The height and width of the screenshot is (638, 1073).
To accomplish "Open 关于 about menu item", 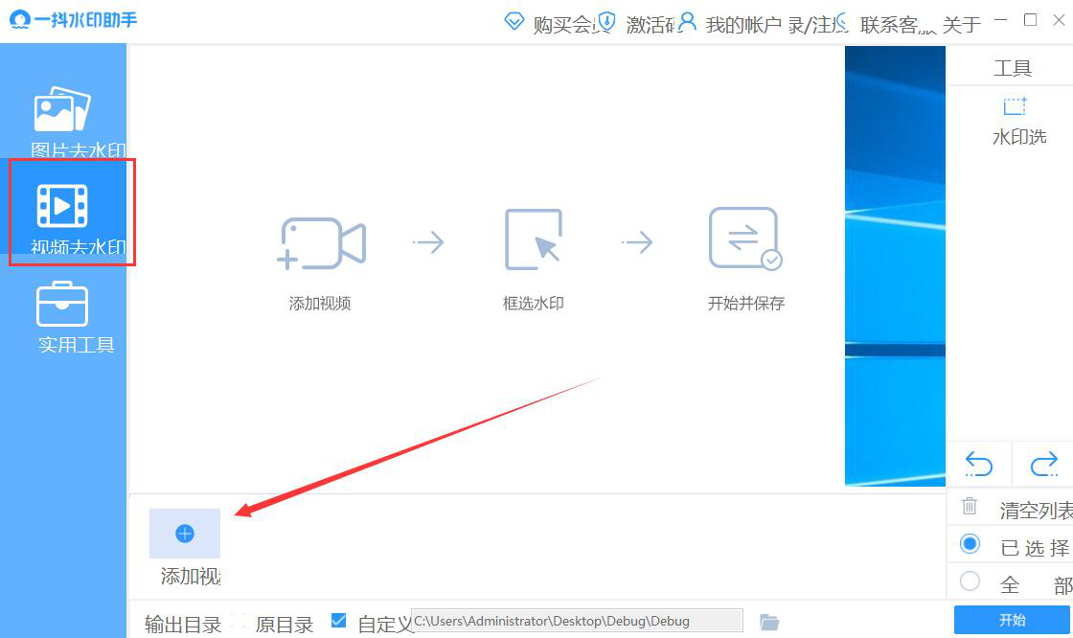I will [x=962, y=25].
